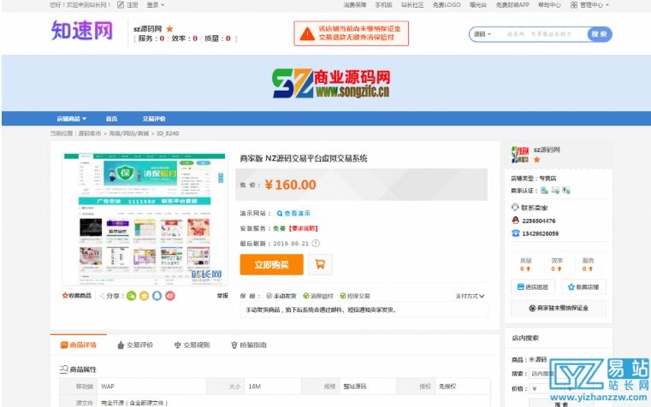Click the first merchant certification badge icon
Viewport: 651px width, 407px height.
pyautogui.click(x=544, y=191)
